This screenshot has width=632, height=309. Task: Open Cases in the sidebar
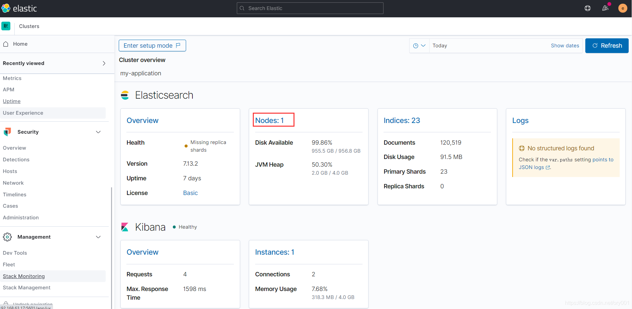(x=10, y=206)
